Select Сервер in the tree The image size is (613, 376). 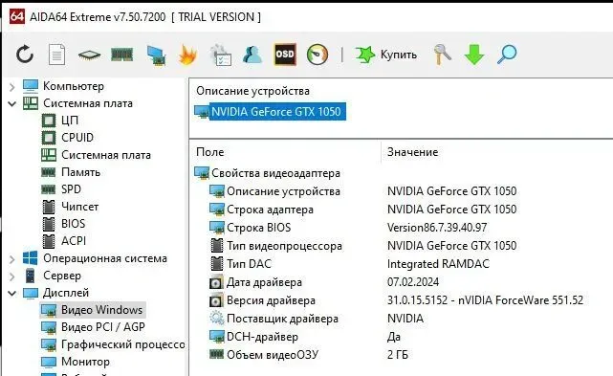tap(62, 276)
